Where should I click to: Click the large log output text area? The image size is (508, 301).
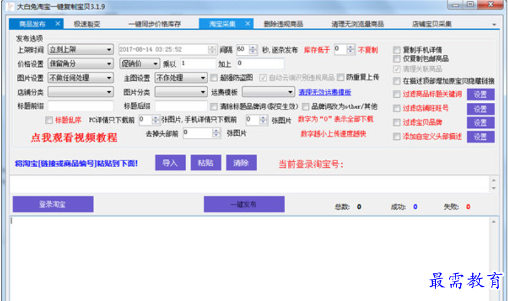[x=250, y=259]
